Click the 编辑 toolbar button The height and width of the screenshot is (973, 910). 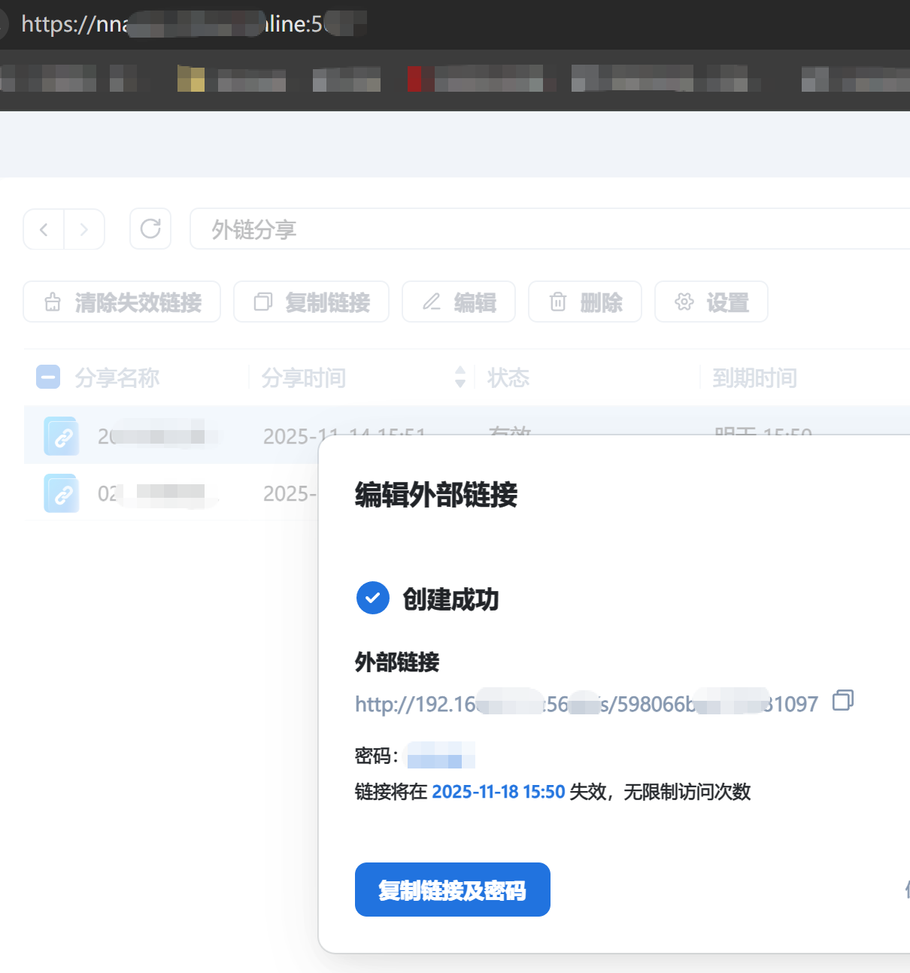459,302
